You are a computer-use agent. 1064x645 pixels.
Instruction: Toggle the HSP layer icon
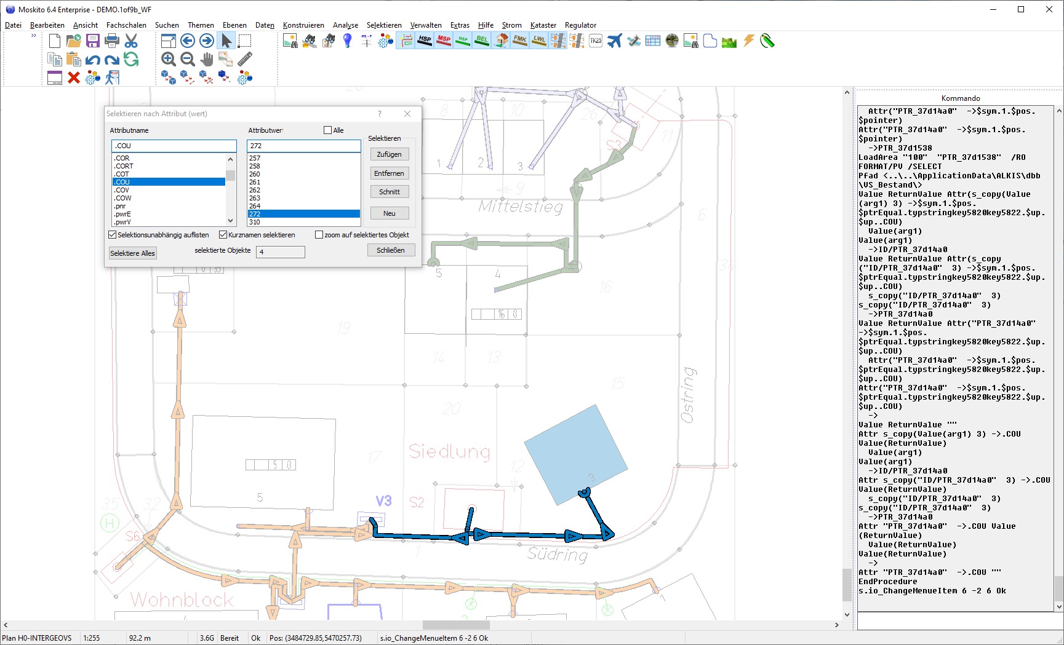(425, 41)
